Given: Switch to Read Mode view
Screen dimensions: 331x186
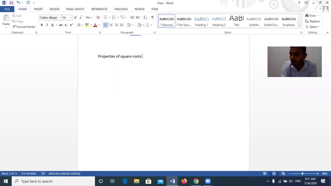Looking at the screenshot, I should [x=265, y=174].
